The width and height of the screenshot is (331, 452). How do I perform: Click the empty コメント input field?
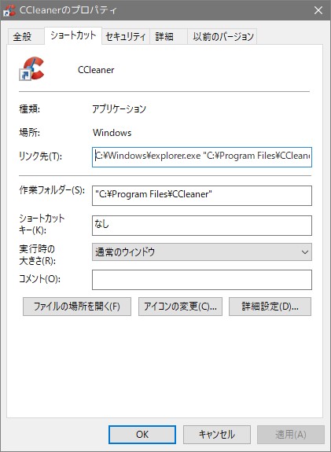tap(202, 280)
